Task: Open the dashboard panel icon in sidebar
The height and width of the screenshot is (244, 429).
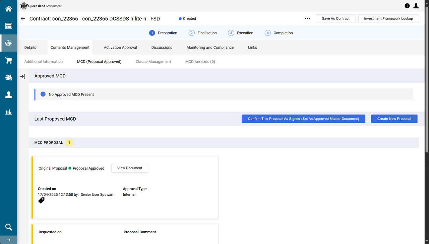Action: [8, 26]
